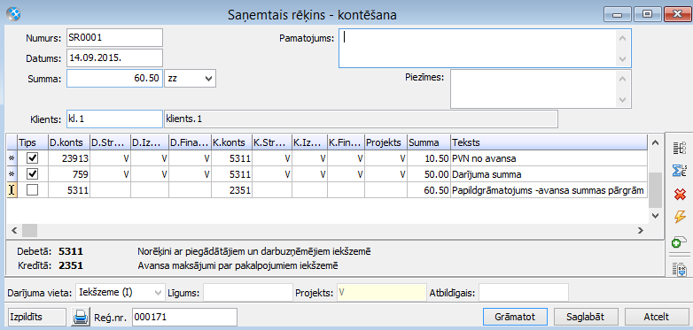Image resolution: width=693 pixels, height=330 pixels.
Task: Click the printer icon next to Izpildīts
Action: [x=81, y=317]
